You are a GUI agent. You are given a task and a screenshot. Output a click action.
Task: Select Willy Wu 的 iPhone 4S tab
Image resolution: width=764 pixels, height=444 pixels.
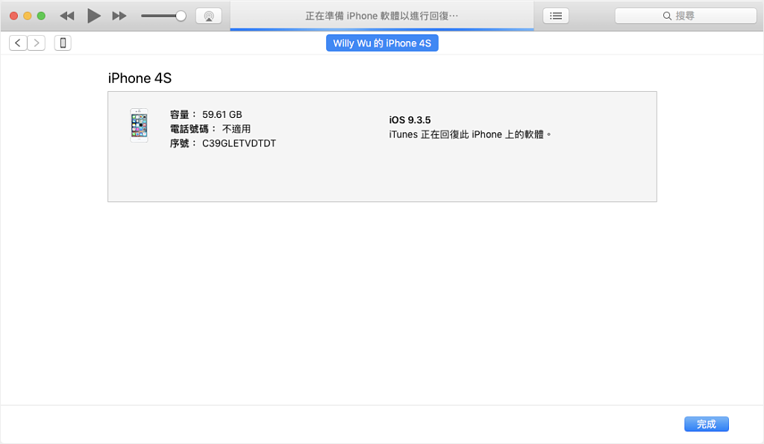tap(382, 43)
